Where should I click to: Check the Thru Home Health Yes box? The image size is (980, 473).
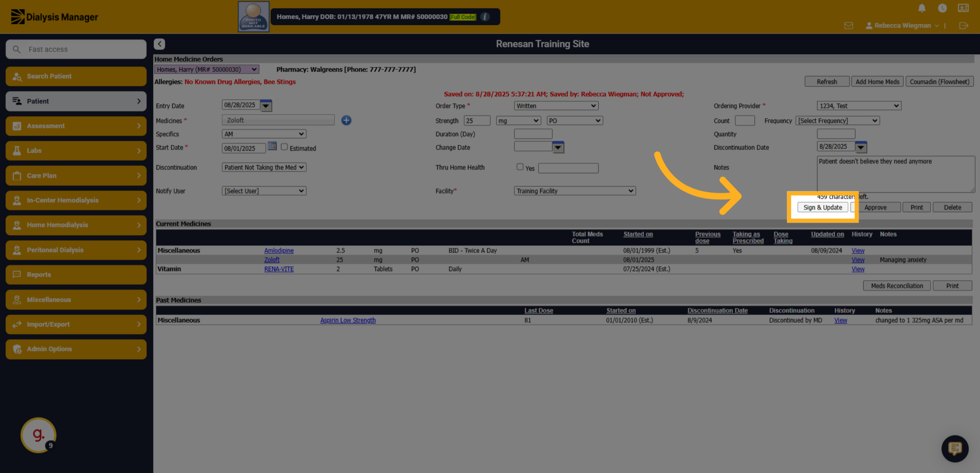(x=520, y=167)
